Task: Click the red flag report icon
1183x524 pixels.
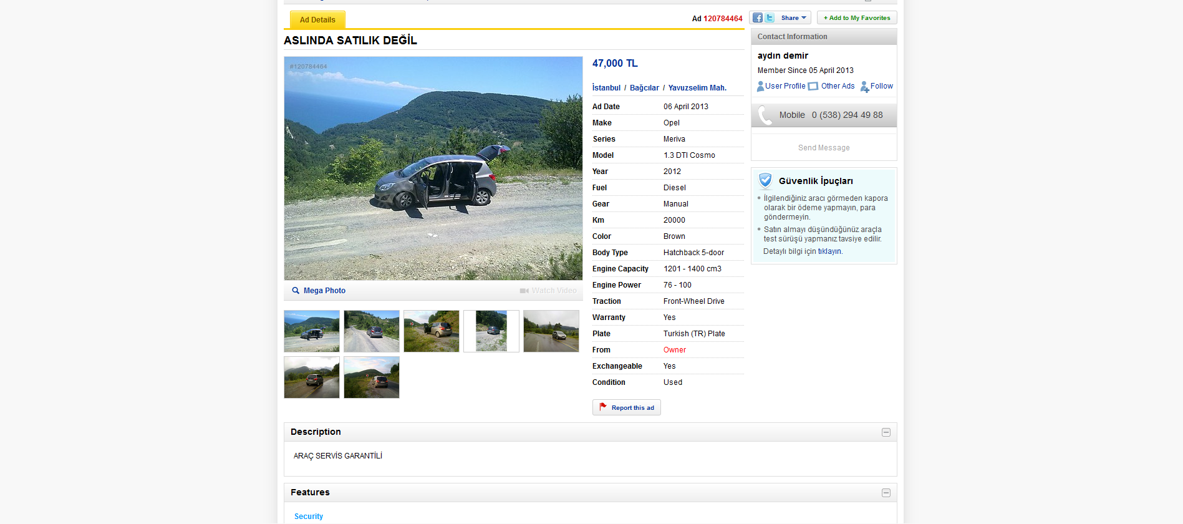Action: 603,407
